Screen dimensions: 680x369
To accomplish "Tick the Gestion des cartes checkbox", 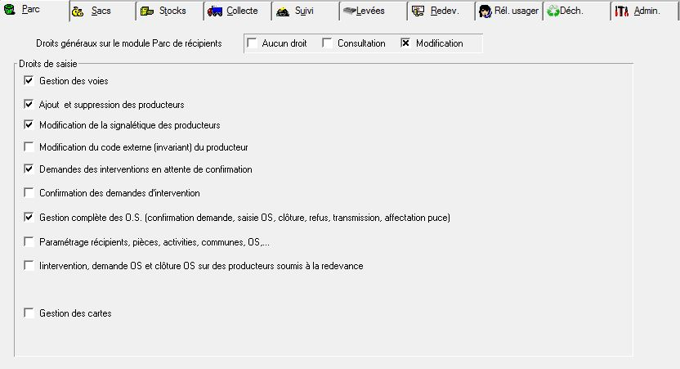I will [x=29, y=313].
